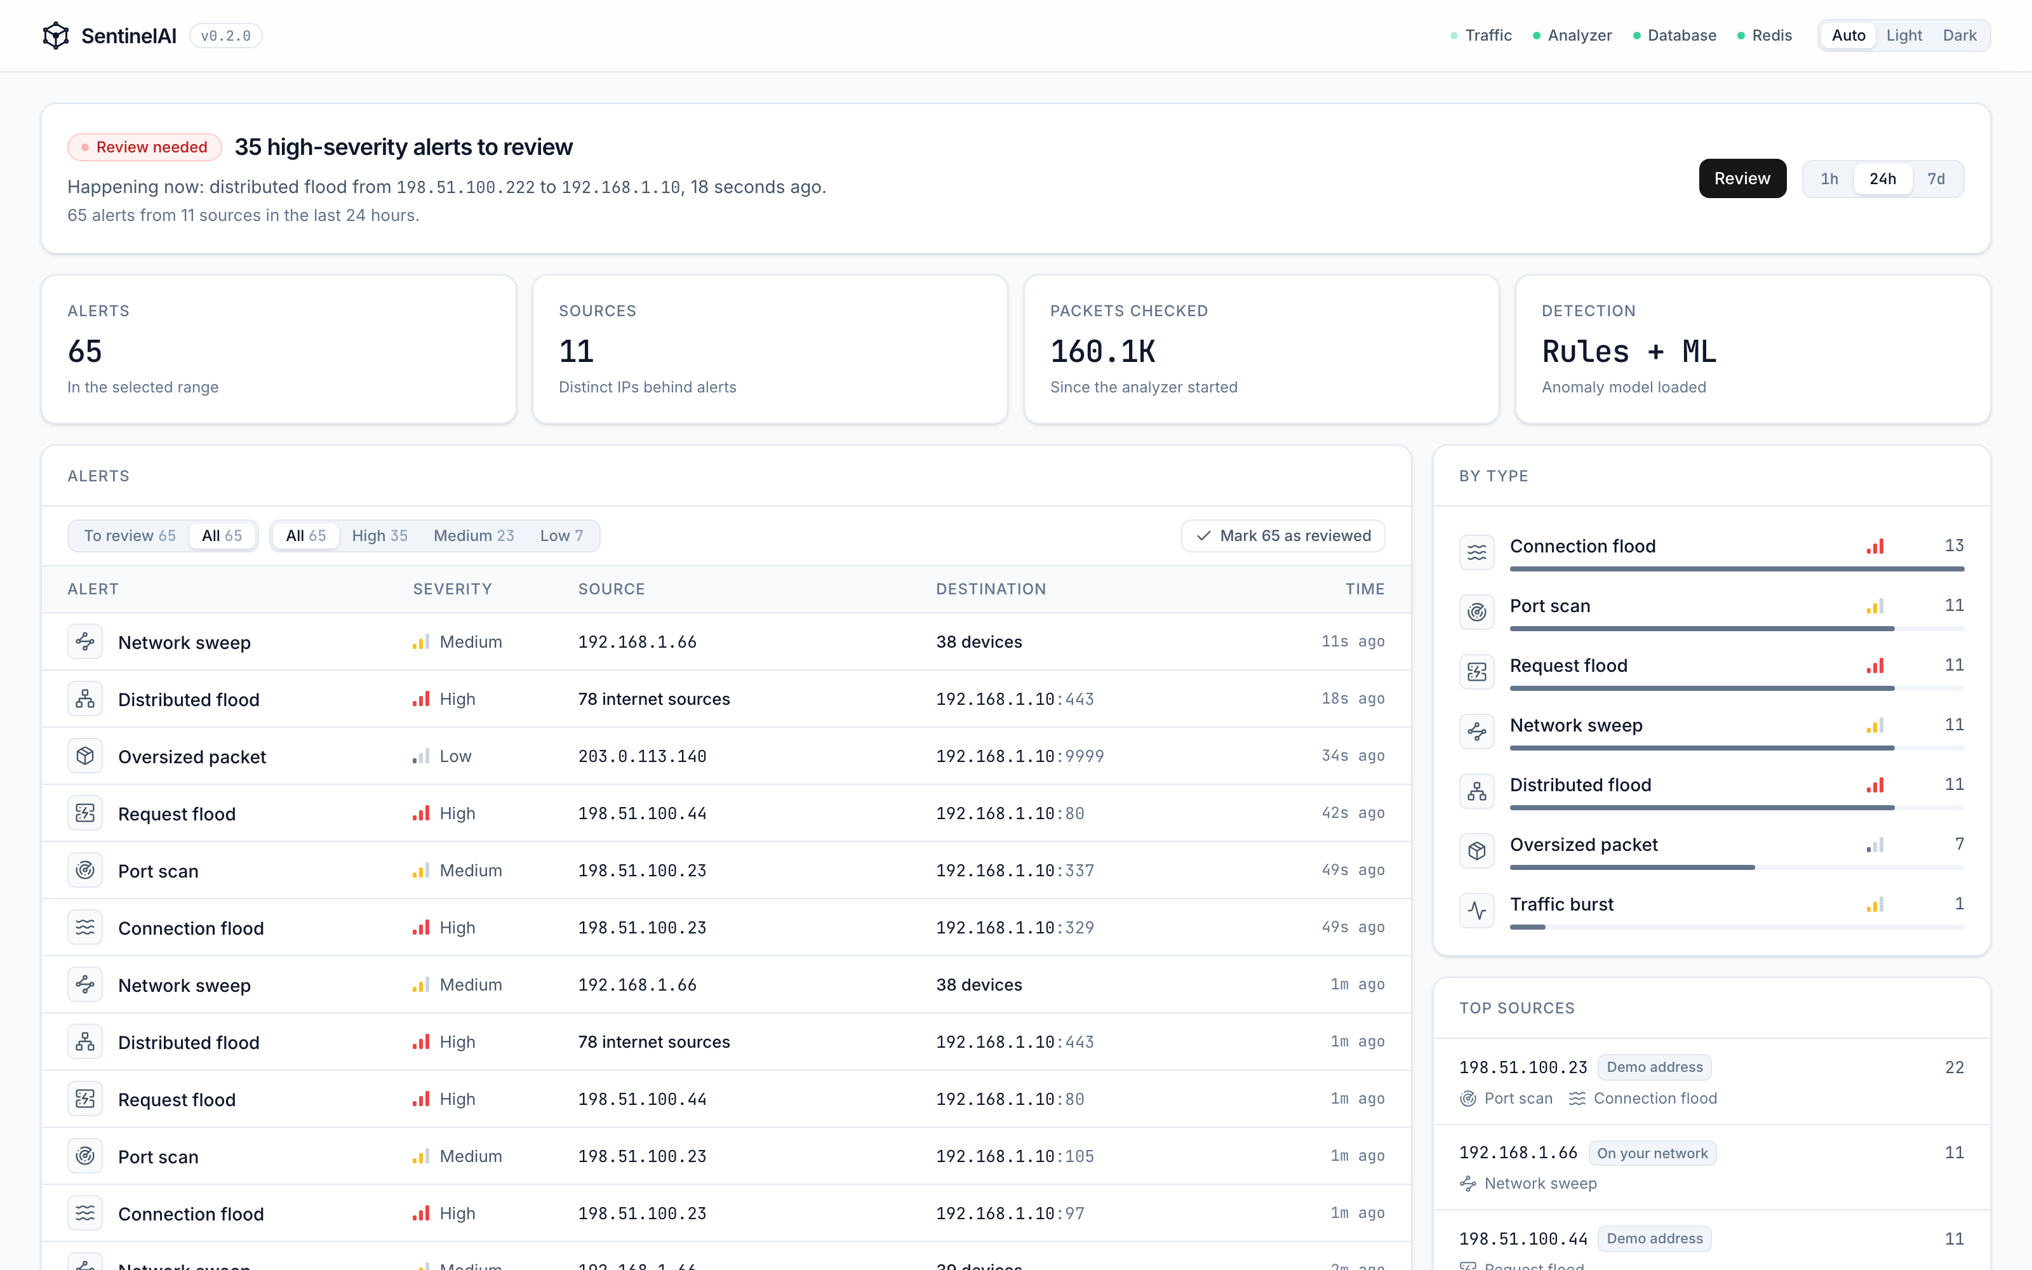
Task: Click the SentinelAI cube logo icon
Action: click(55, 36)
